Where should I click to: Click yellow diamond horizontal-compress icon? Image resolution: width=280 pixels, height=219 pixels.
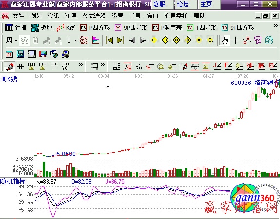click(187, 40)
